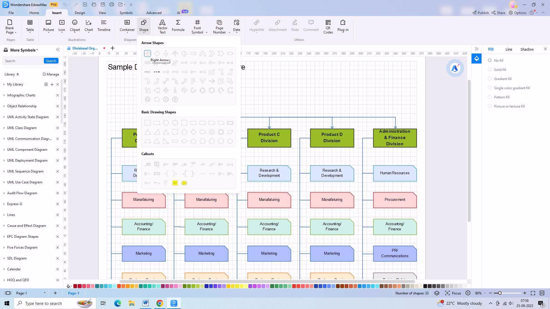Click the Container ribbon button
The image size is (550, 309).
point(127,25)
